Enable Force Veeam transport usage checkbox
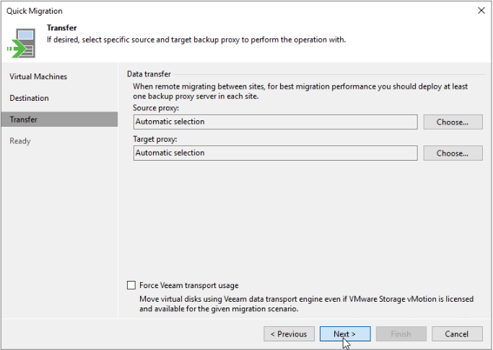 [x=131, y=285]
